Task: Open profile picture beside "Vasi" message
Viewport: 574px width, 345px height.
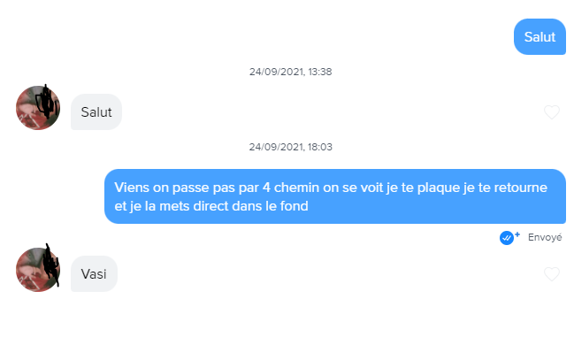Action: 38,270
